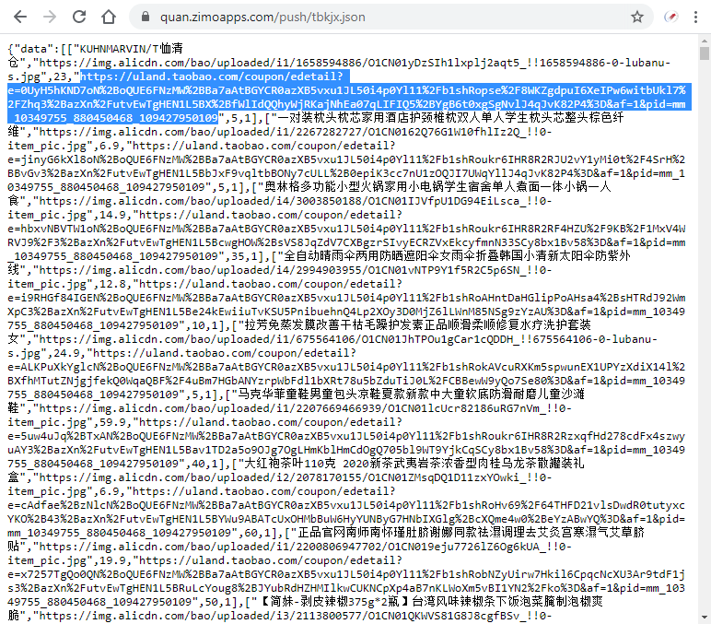
Task: Click text "拉芳免蒸发膜改善干枯毛躁"
Action: click(317, 325)
